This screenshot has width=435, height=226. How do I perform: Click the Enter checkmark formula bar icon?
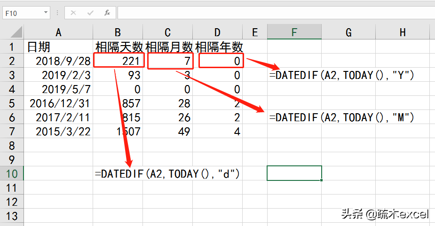[90, 13]
